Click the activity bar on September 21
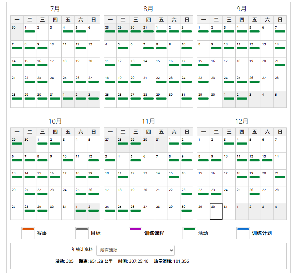This screenshot has height=276, width=297. [x=280, y=65]
